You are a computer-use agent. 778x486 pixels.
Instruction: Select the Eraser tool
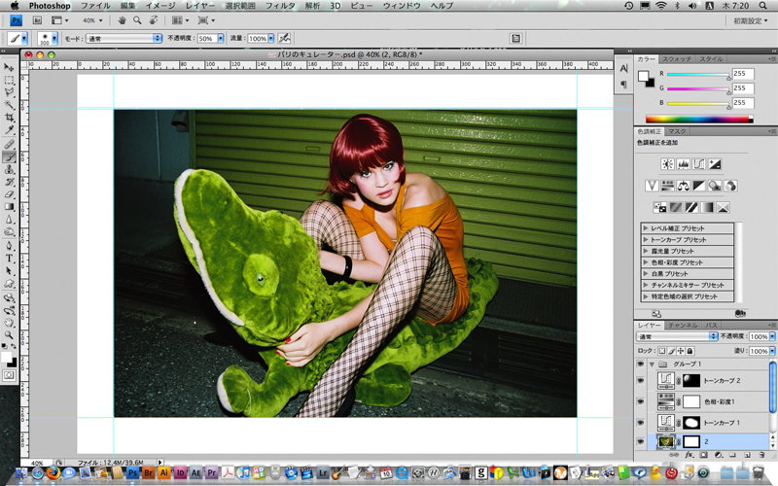(9, 195)
